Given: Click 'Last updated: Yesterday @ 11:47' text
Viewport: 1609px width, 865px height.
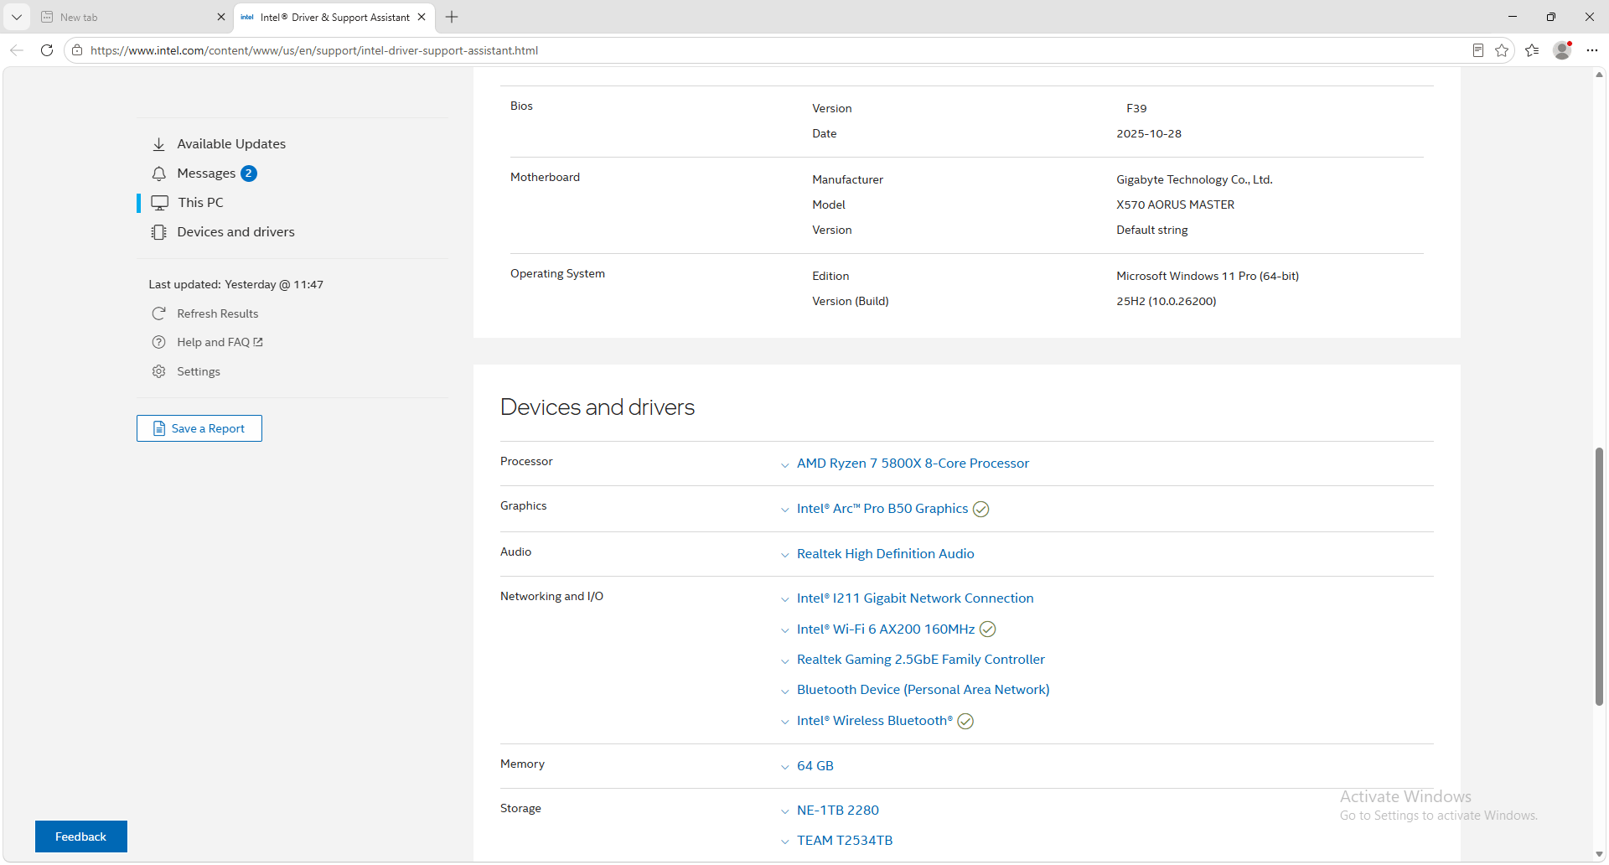Looking at the screenshot, I should pos(235,284).
